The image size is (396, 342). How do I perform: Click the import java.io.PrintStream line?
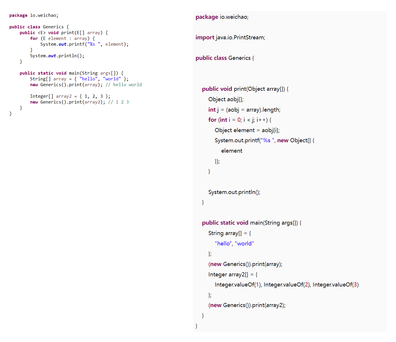(x=230, y=38)
